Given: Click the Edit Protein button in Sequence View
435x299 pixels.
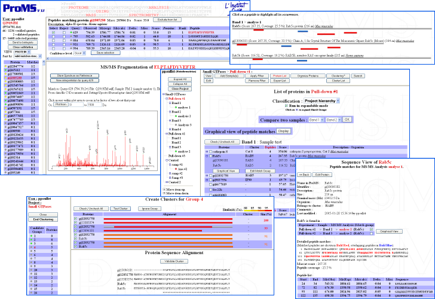Looking at the screenshot, I should click(x=322, y=175).
